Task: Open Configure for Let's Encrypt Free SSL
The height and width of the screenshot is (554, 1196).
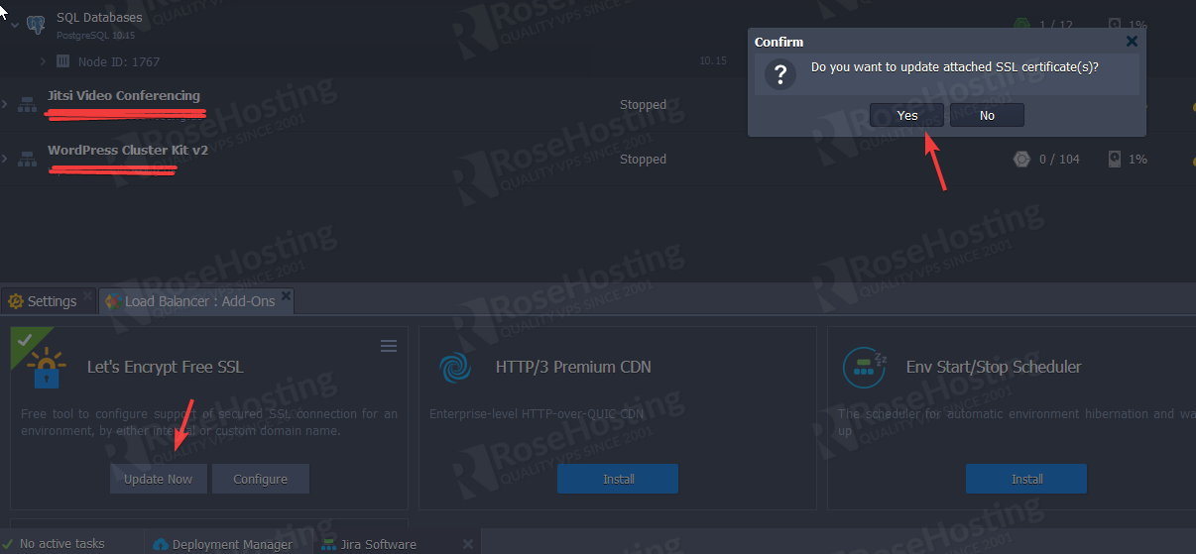Action: coord(261,479)
